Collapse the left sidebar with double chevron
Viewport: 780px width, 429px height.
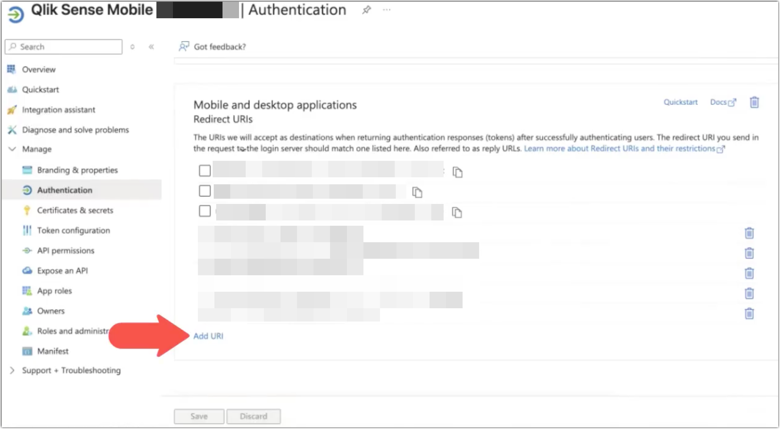tap(151, 46)
